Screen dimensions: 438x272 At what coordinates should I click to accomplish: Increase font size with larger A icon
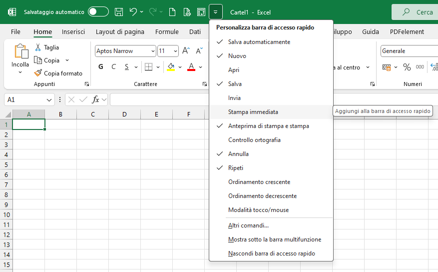pos(186,50)
